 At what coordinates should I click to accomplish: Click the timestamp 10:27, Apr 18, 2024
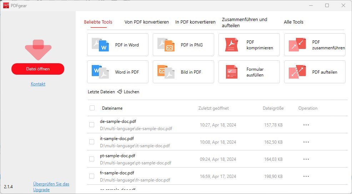[218, 125]
